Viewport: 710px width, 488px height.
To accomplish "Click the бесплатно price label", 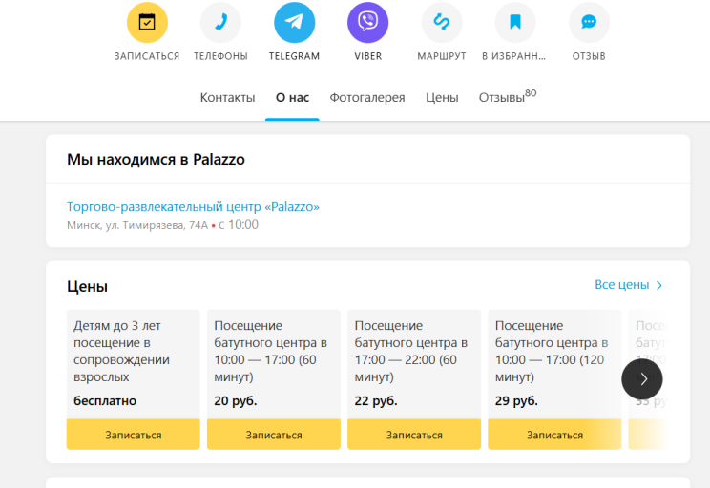I will click(105, 400).
